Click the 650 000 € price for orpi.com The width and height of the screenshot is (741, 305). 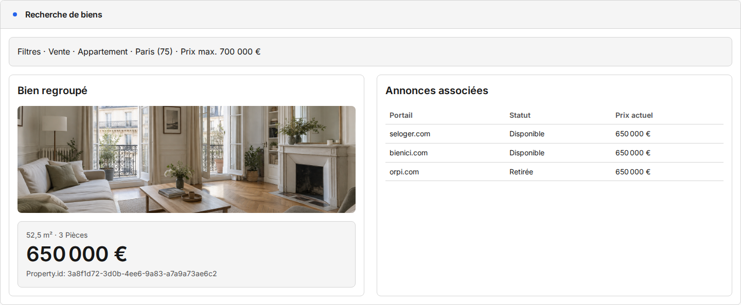(x=633, y=172)
